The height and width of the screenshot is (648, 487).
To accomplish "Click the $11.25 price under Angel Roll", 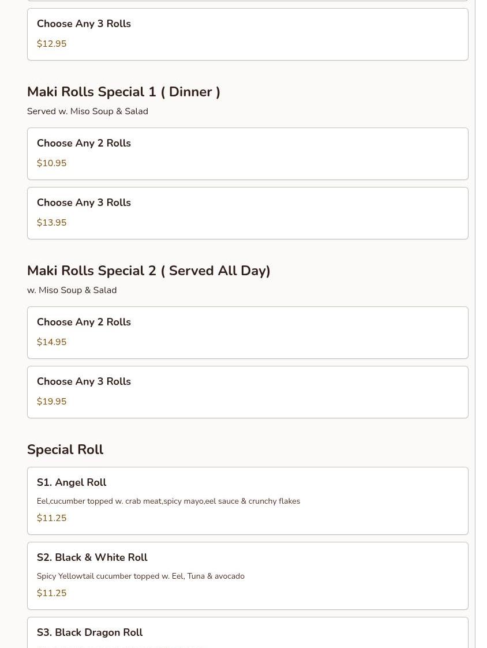I will pos(51,518).
